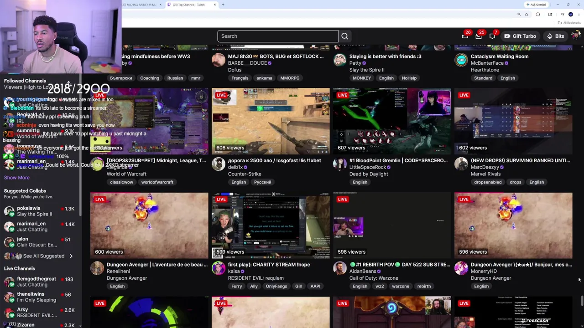Click the Bits button
584x328 pixels.
555,36
